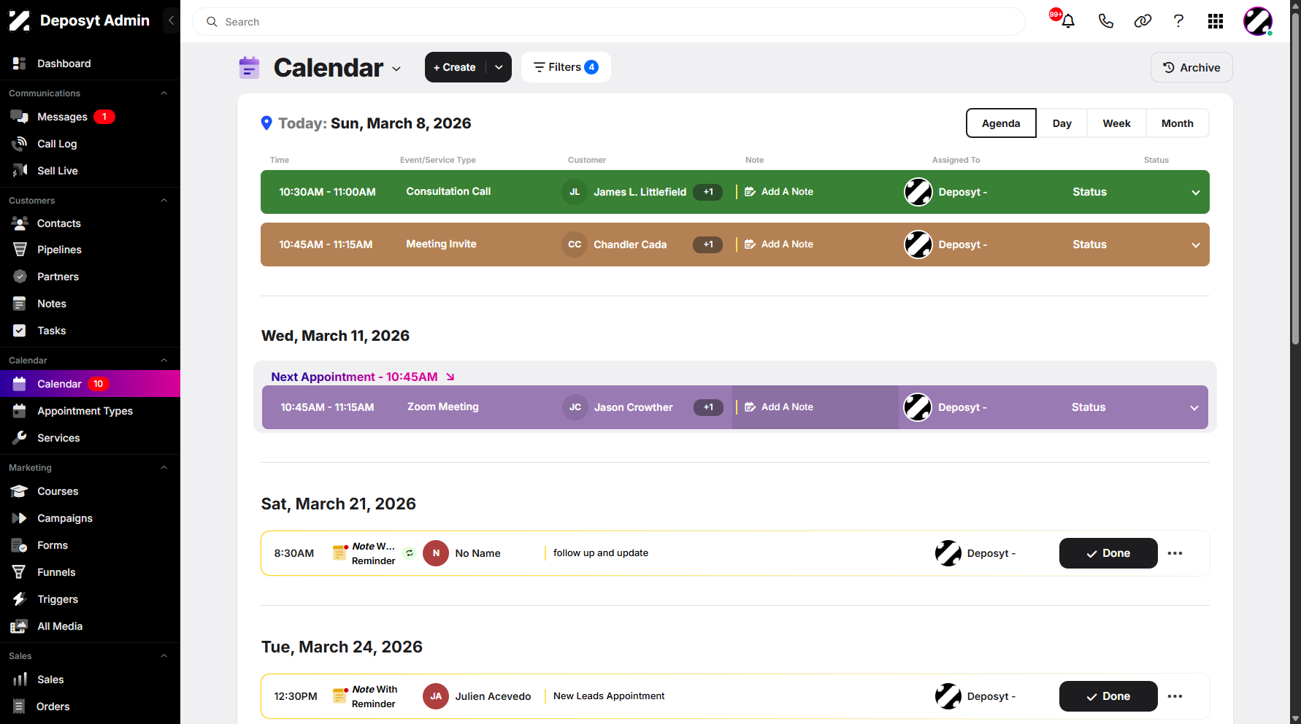This screenshot has width=1301, height=724.
Task: Open more options for No Name reminder
Action: (1175, 553)
